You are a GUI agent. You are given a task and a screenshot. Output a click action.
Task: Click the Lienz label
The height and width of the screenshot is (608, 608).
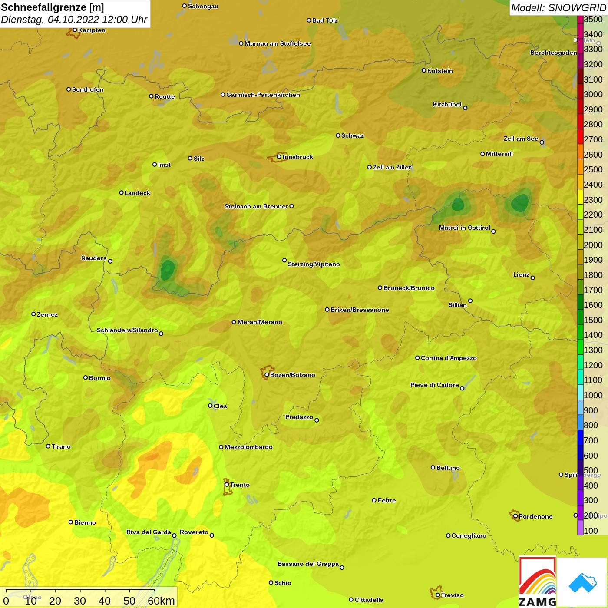pos(521,274)
